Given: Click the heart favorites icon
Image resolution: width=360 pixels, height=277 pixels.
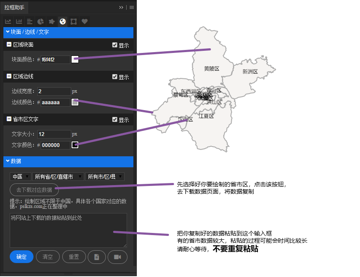Looking at the screenshot, I should 85,21.
